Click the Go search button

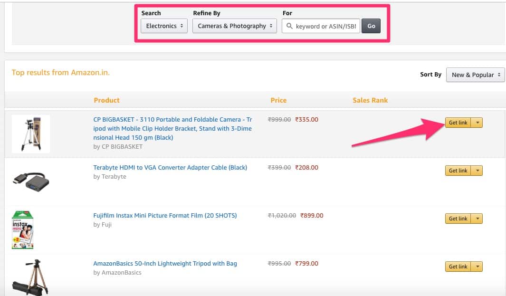point(371,26)
